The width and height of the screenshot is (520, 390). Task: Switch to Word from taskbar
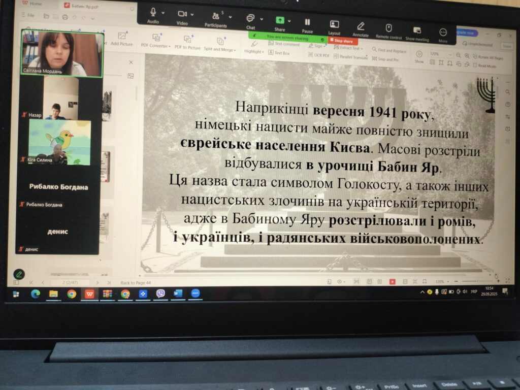[178, 294]
